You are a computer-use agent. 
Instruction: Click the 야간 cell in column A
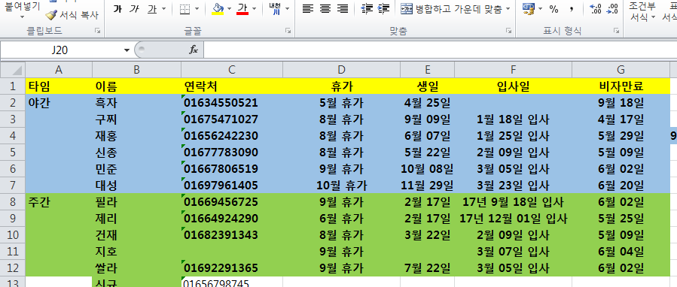tap(59, 103)
